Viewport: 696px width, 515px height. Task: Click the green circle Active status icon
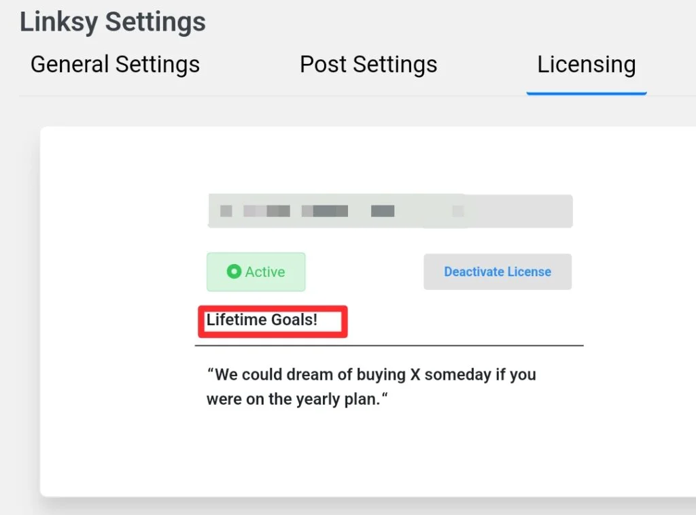234,271
